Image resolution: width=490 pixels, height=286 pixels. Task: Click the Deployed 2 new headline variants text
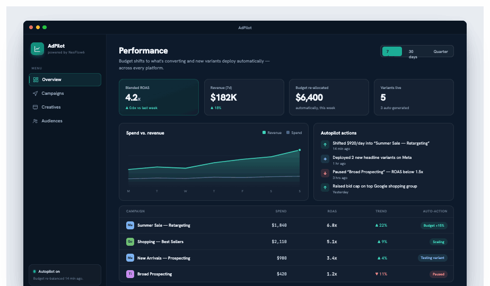(x=372, y=158)
